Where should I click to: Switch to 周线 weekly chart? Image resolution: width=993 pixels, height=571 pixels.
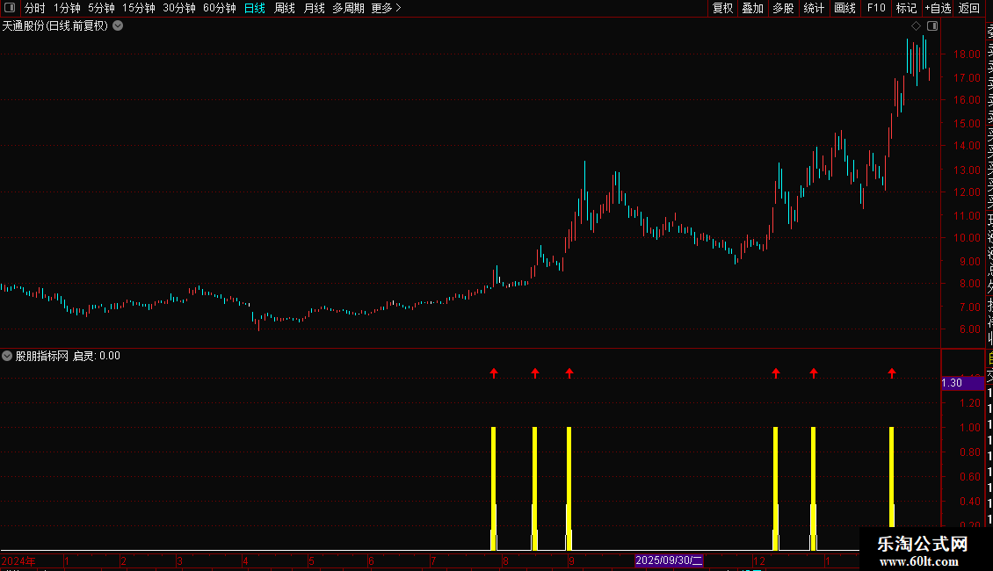285,8
